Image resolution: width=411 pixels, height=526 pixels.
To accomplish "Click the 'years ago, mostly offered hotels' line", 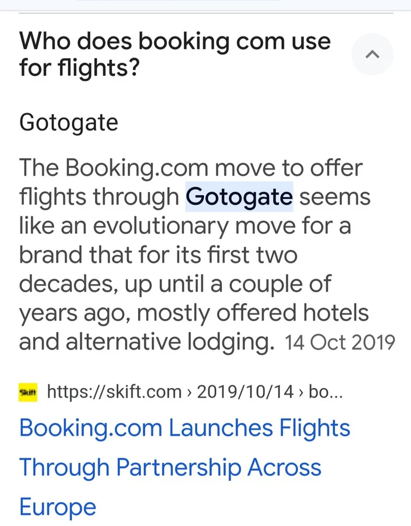I will [194, 313].
